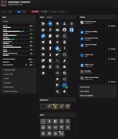This screenshot has width=118, height=139.
Task: Select the Accurized Rounds magazine perk icon
Action: click(50, 24)
